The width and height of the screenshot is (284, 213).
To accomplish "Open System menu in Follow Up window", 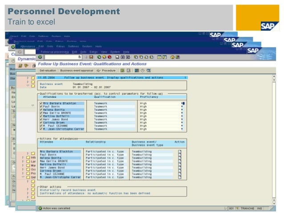I will tap(115, 52).
